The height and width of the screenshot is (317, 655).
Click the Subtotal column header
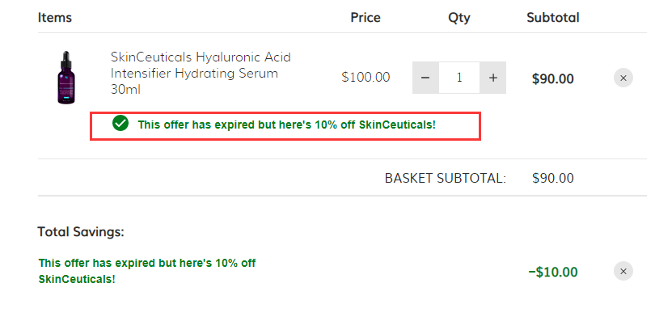coord(552,18)
